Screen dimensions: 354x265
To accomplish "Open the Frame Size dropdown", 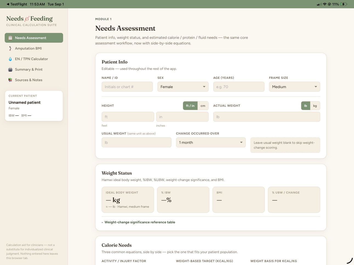I will click(294, 87).
